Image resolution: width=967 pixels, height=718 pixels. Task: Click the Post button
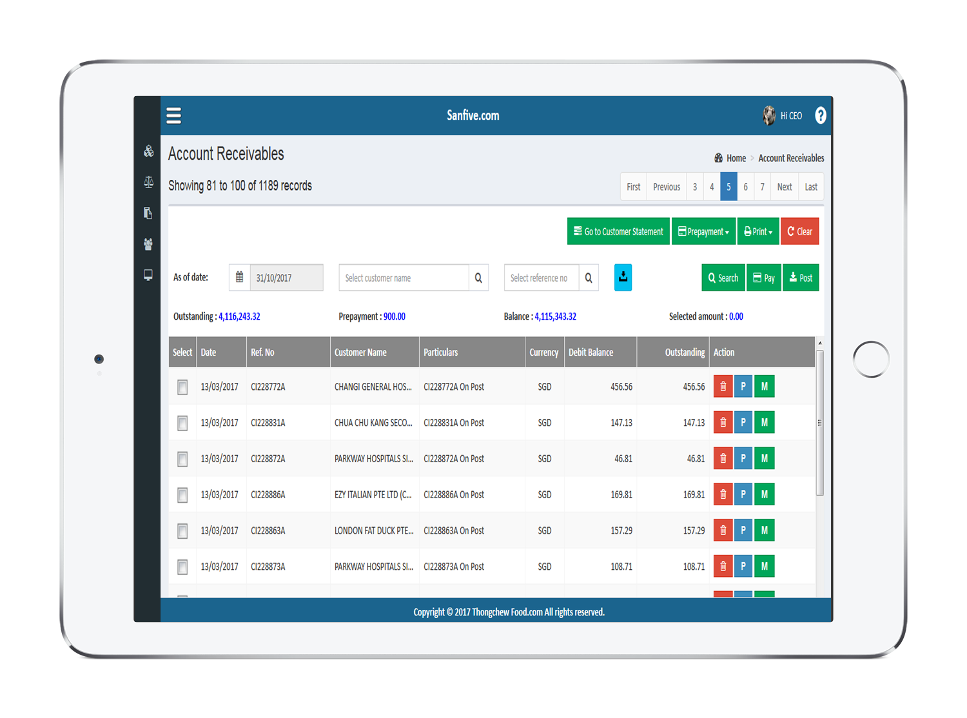pyautogui.click(x=801, y=278)
